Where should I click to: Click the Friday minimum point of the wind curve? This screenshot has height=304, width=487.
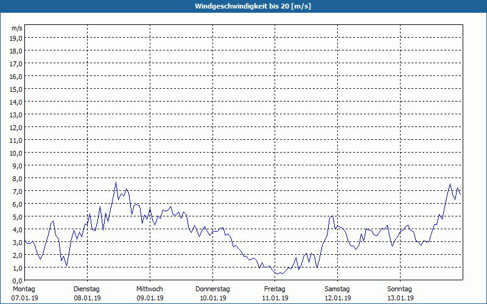point(277,274)
